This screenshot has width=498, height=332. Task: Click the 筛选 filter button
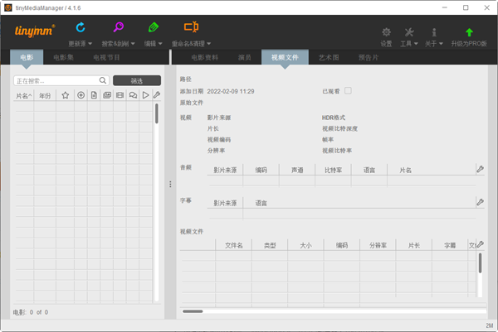tap(137, 80)
